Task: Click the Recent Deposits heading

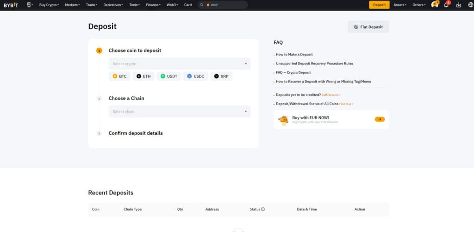Action: tap(111, 193)
